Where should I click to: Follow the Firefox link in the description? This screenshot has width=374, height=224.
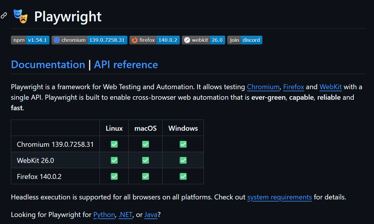pos(293,87)
